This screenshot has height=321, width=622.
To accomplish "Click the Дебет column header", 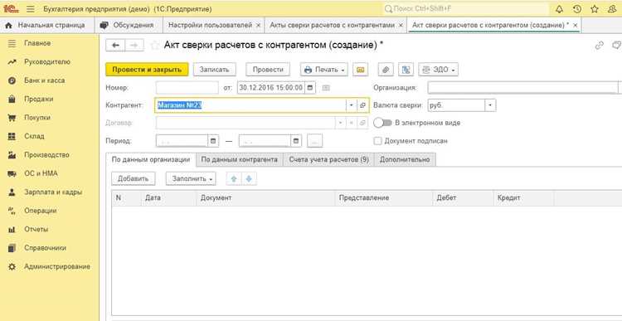I will (x=463, y=197).
